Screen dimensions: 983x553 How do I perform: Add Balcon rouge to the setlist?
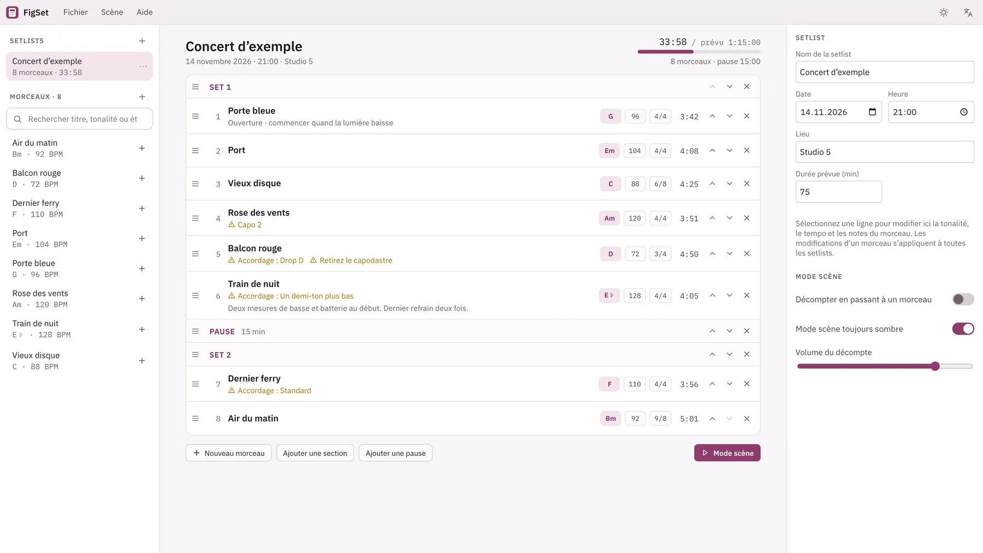pyautogui.click(x=142, y=178)
